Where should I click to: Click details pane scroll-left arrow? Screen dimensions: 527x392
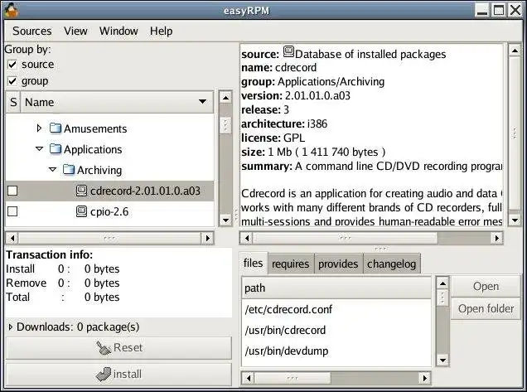246,239
